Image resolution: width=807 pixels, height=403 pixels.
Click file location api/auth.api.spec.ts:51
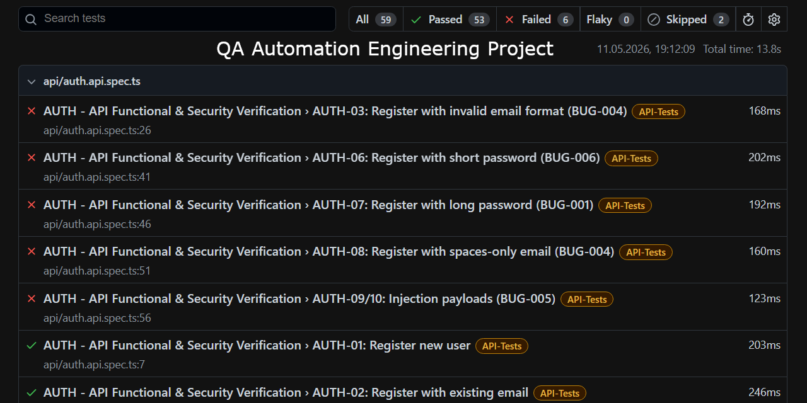[97, 271]
